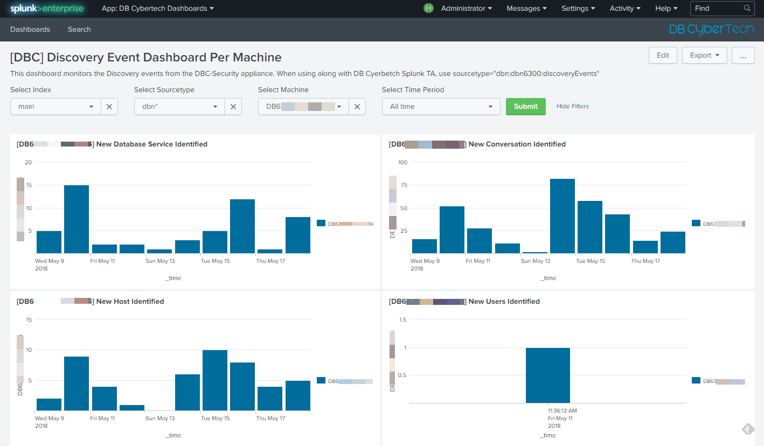Click the tallest bar in New Conversation chart
The image size is (764, 446).
(x=562, y=216)
